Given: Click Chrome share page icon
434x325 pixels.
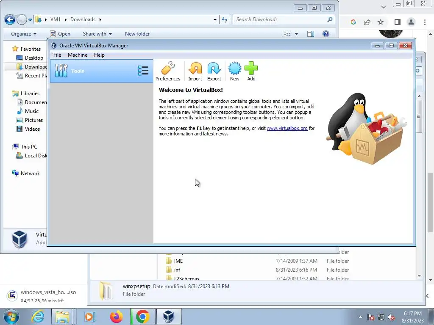Looking at the screenshot, I should 367,22.
